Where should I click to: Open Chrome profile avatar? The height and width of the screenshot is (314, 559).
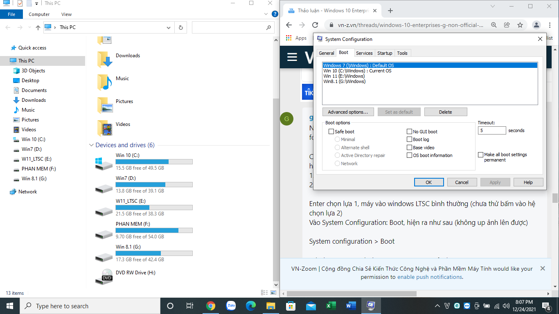536,25
